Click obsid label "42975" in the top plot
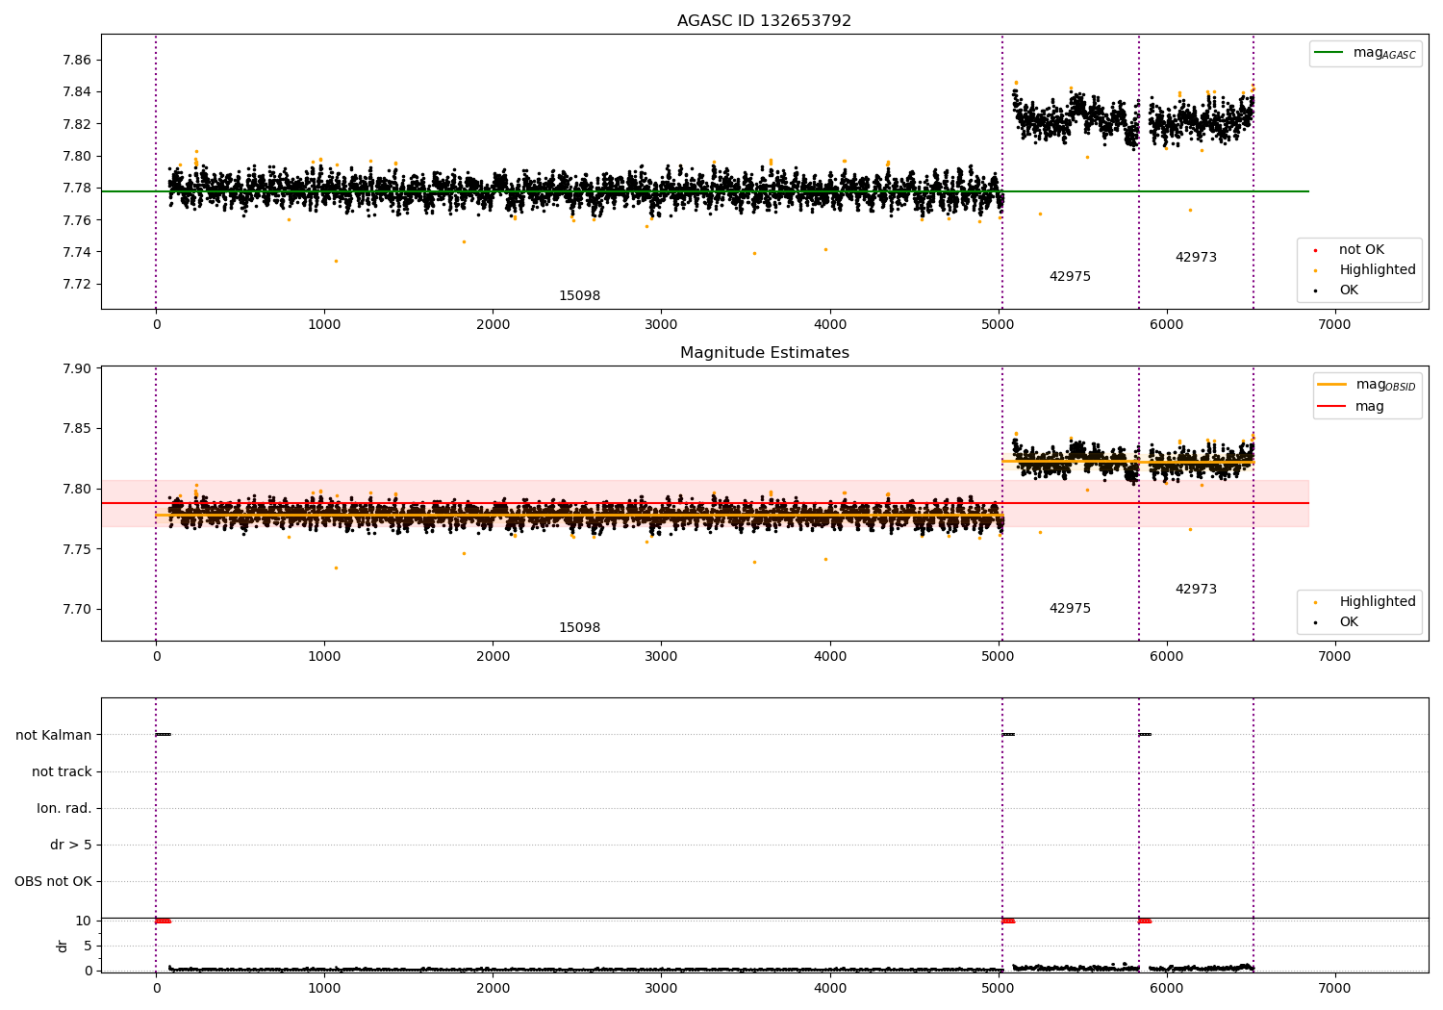The height and width of the screenshot is (1010, 1443). 1070,277
